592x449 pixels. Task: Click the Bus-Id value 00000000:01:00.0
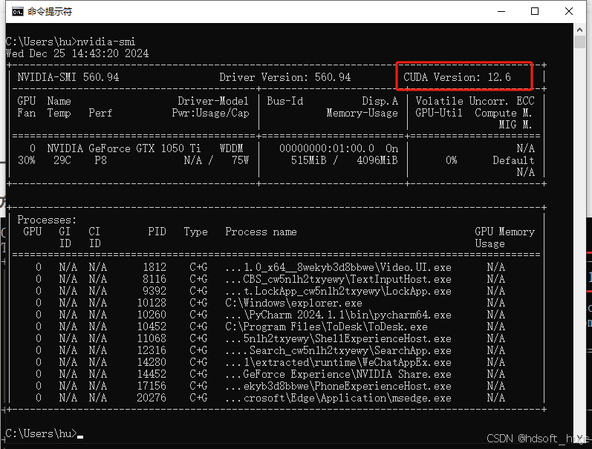click(x=327, y=148)
